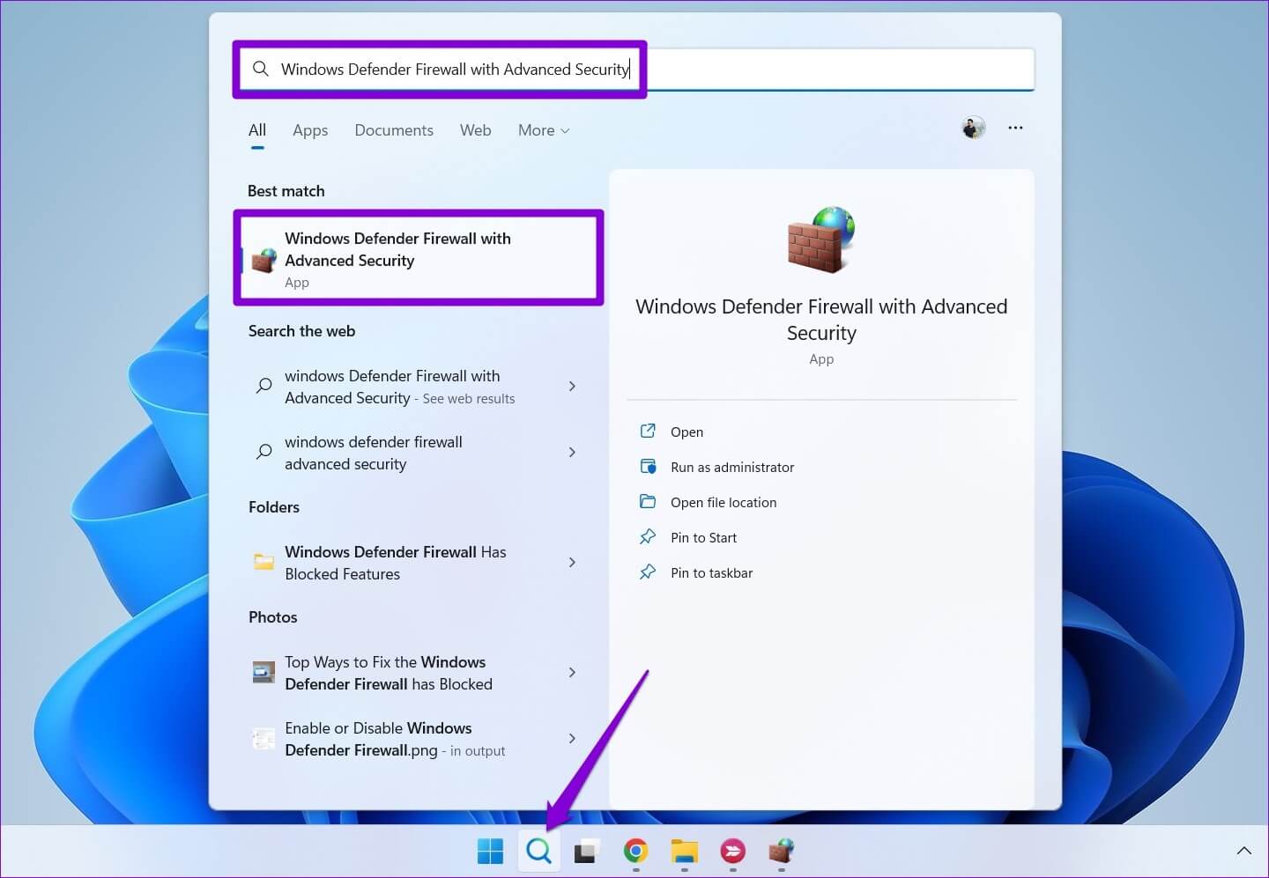Open Task View from the taskbar
This screenshot has height=878, width=1269.
tap(585, 852)
